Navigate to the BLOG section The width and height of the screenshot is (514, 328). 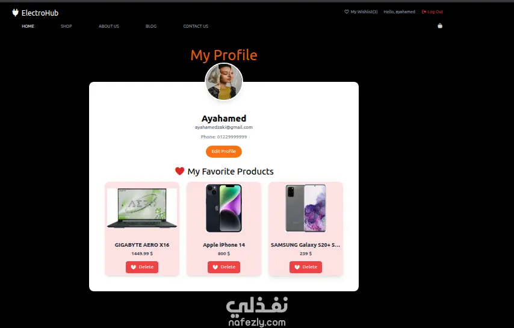[x=151, y=26]
